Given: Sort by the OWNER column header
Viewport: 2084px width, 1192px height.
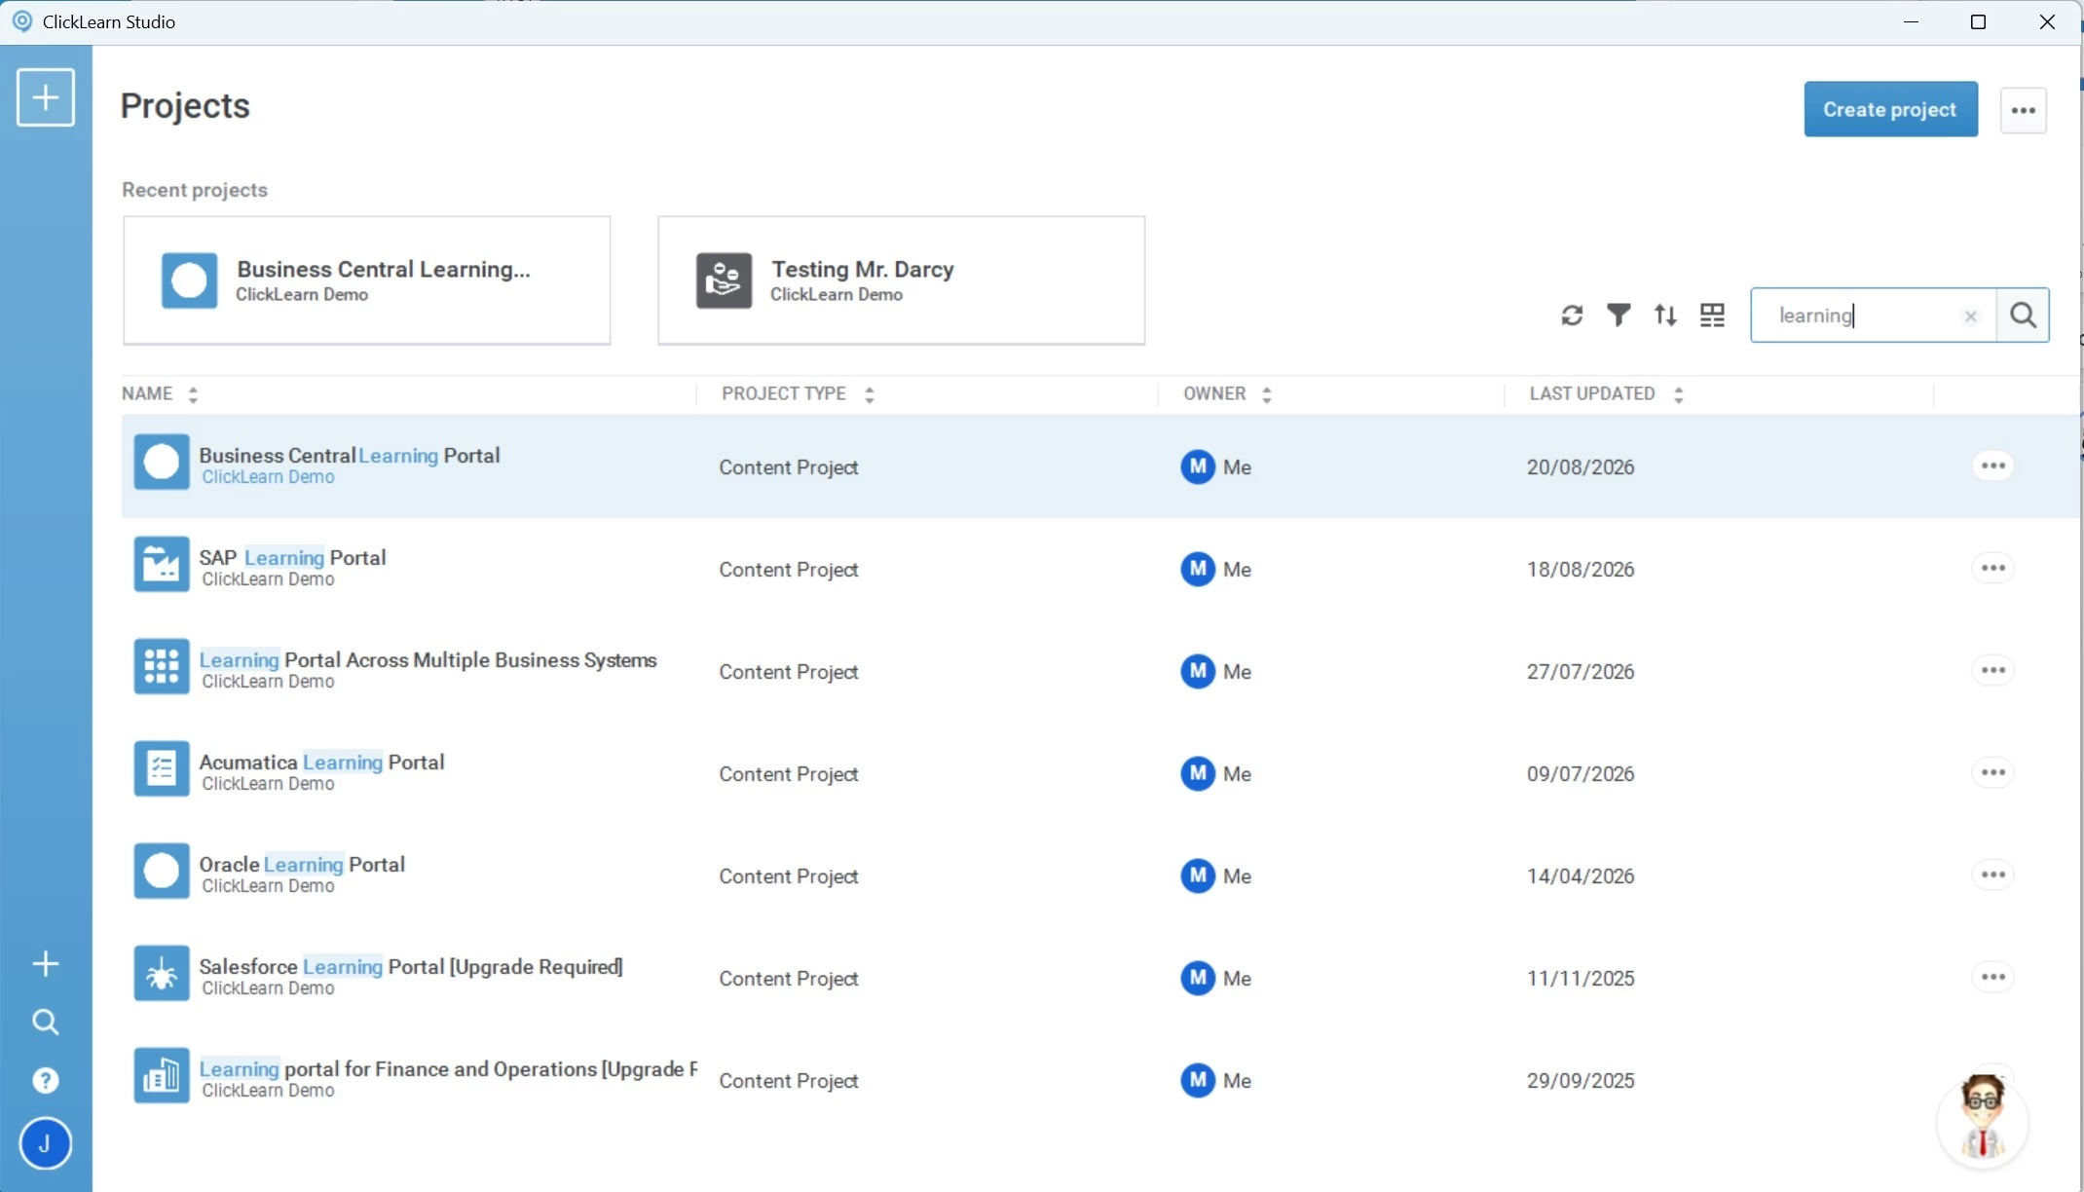Looking at the screenshot, I should pyautogui.click(x=1227, y=393).
